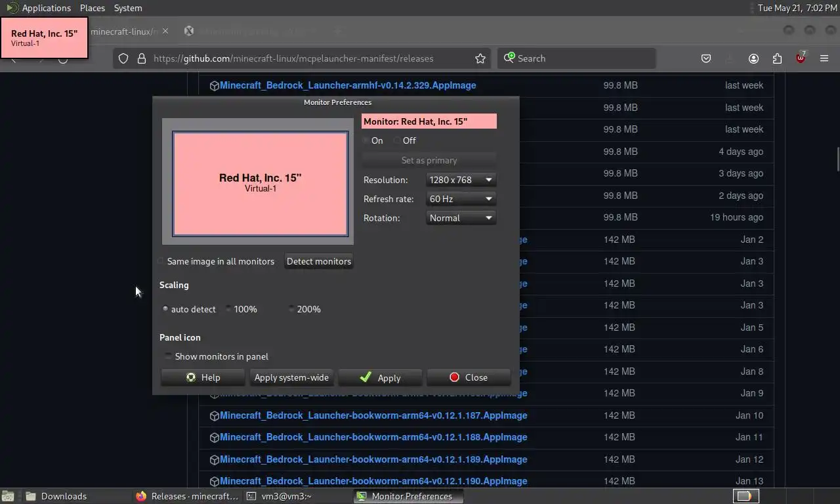Click the Monitor Preferences dialog title bar
Screen dimensions: 840x504
337,102
